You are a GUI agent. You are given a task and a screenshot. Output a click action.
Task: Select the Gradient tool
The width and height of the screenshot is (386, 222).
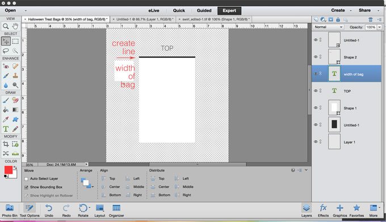tap(15, 110)
